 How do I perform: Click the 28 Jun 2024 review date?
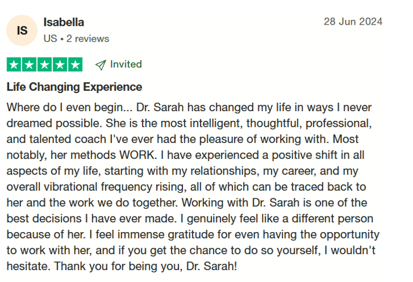click(x=353, y=21)
